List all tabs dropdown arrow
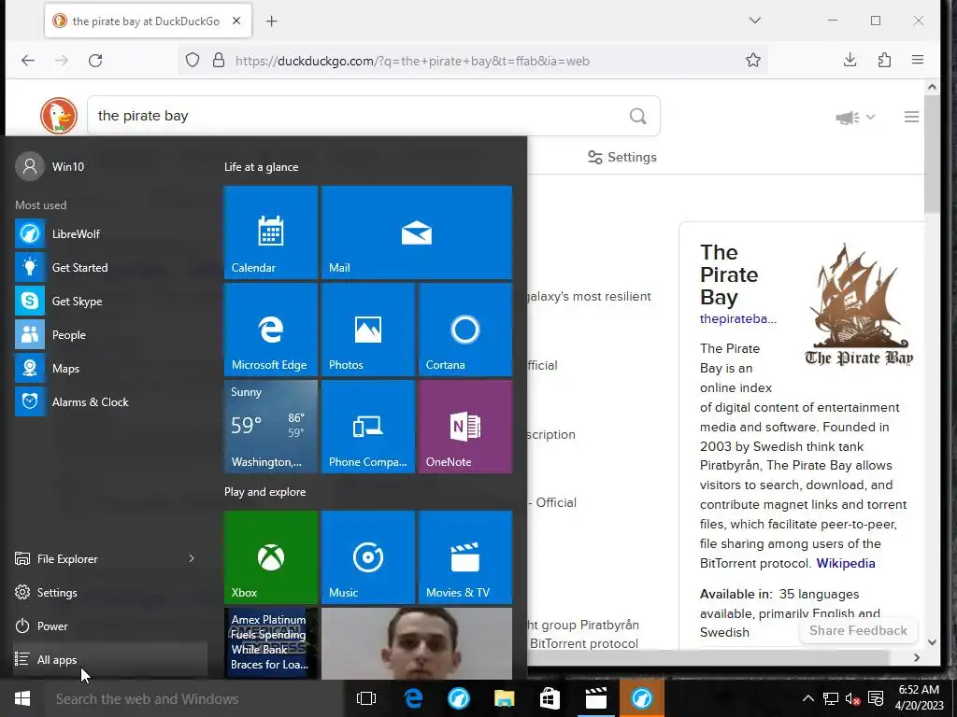Viewport: 957px width, 717px height. (x=755, y=21)
